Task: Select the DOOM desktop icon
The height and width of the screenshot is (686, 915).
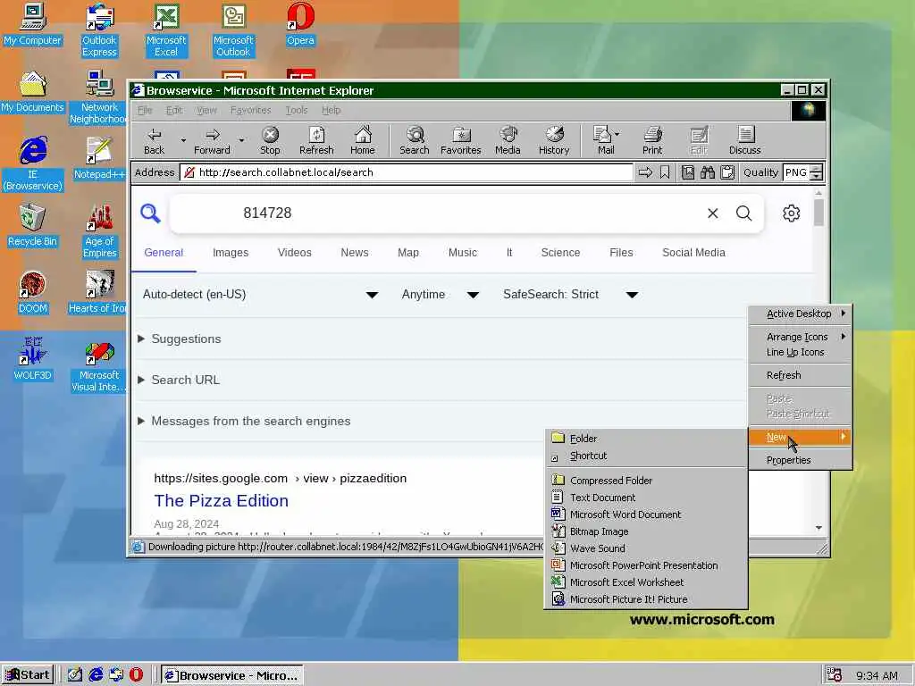Action: click(x=33, y=292)
